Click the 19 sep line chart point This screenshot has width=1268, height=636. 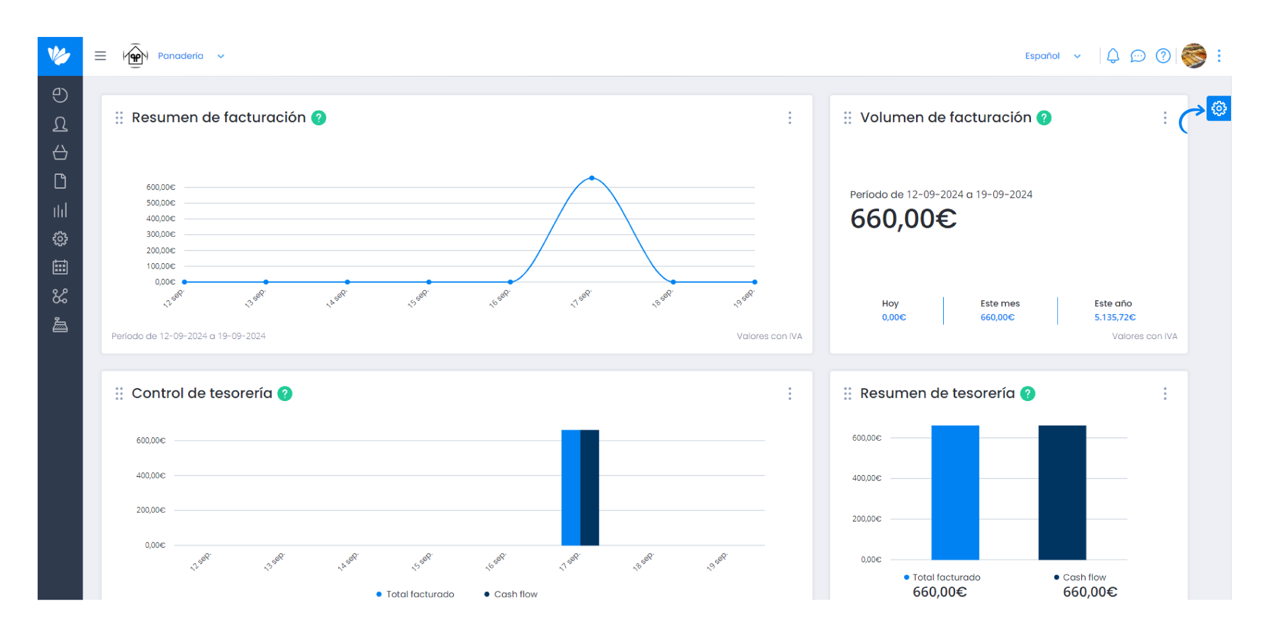pyautogui.click(x=755, y=282)
